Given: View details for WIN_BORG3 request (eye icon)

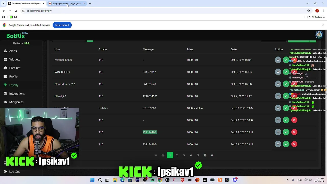Looking at the screenshot, I should coord(278,72).
